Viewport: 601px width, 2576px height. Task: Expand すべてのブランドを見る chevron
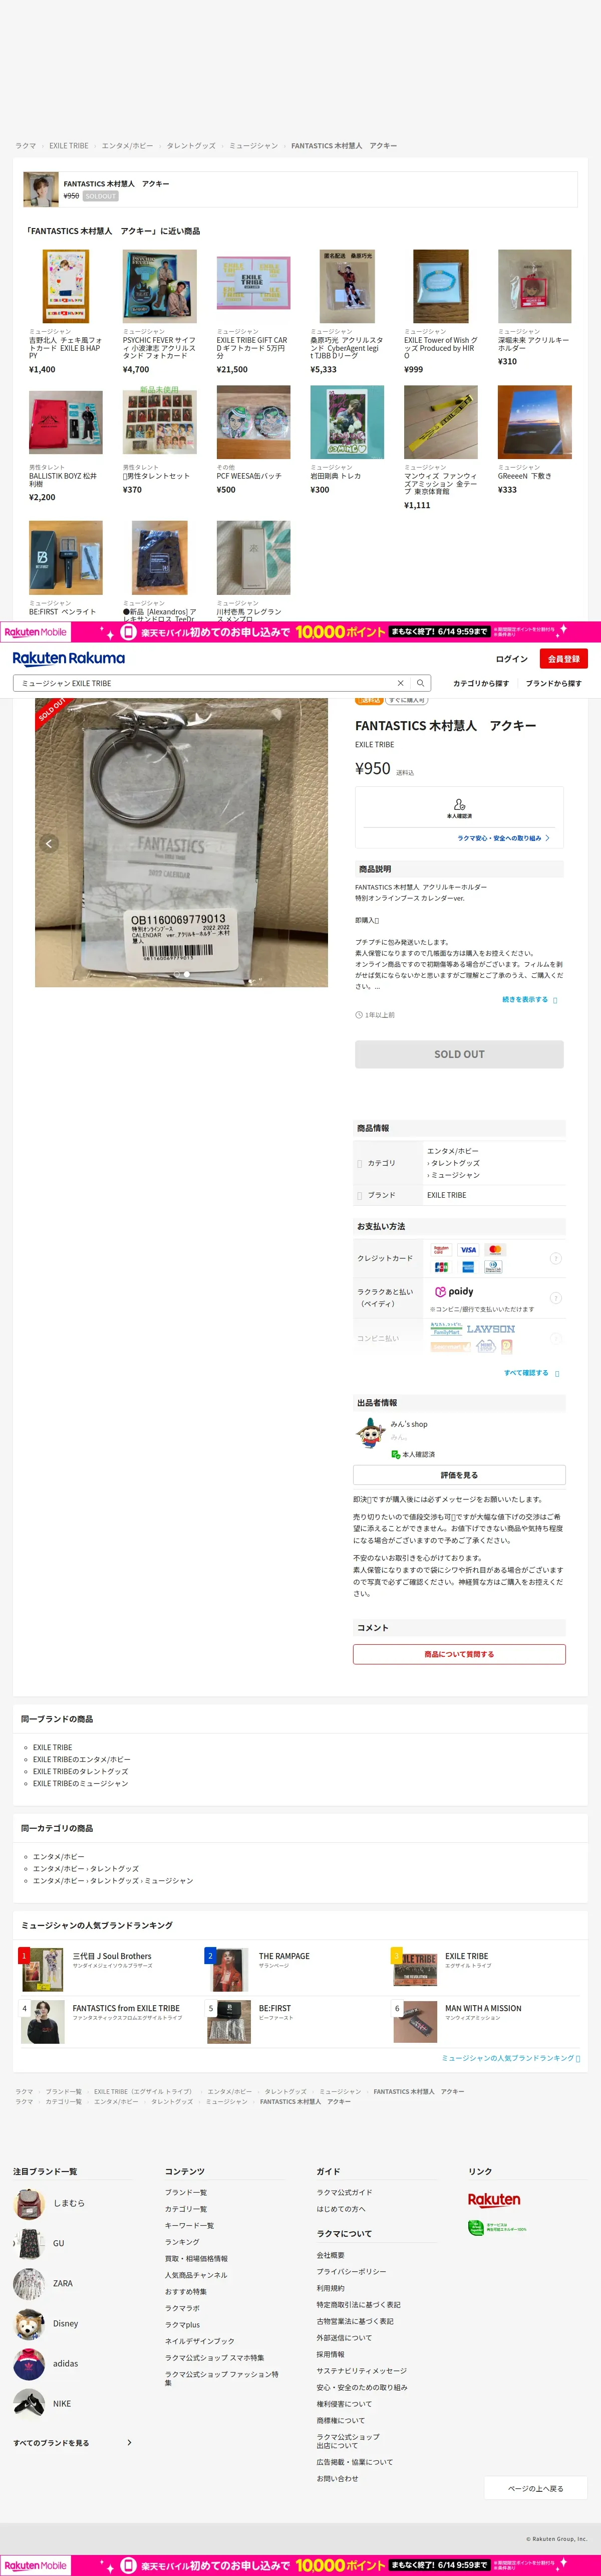point(129,2443)
